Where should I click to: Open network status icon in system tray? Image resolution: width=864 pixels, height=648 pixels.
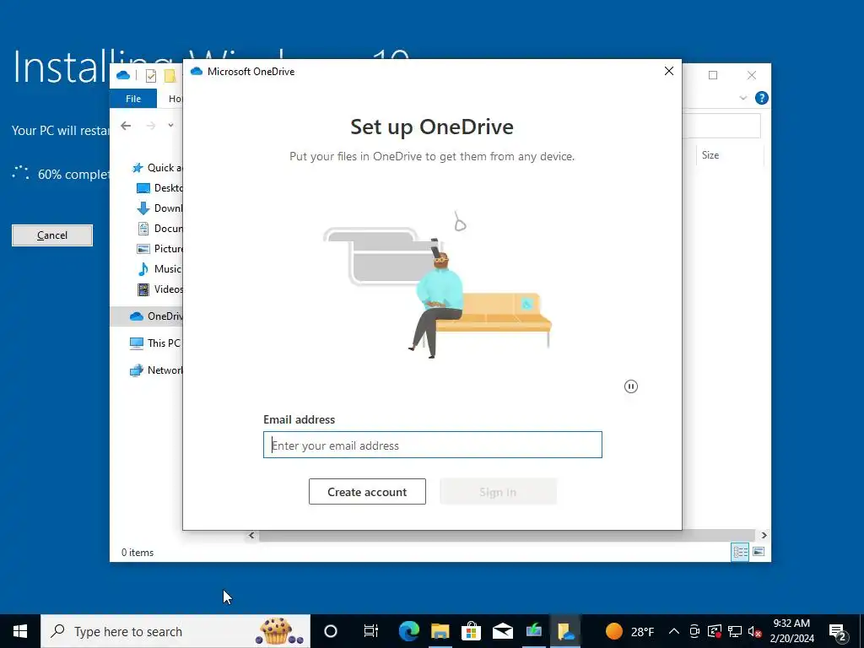point(735,631)
